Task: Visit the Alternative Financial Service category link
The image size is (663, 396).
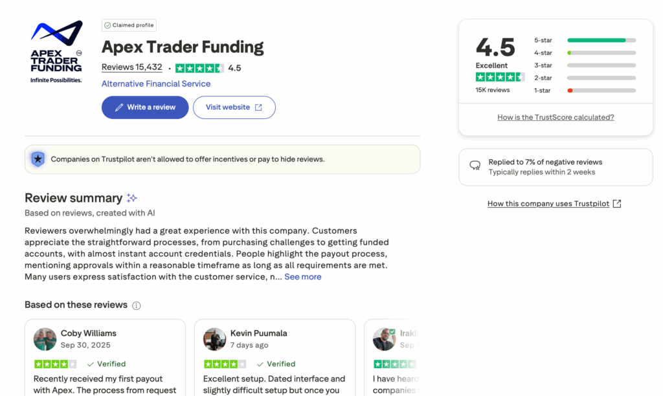Action: point(155,83)
